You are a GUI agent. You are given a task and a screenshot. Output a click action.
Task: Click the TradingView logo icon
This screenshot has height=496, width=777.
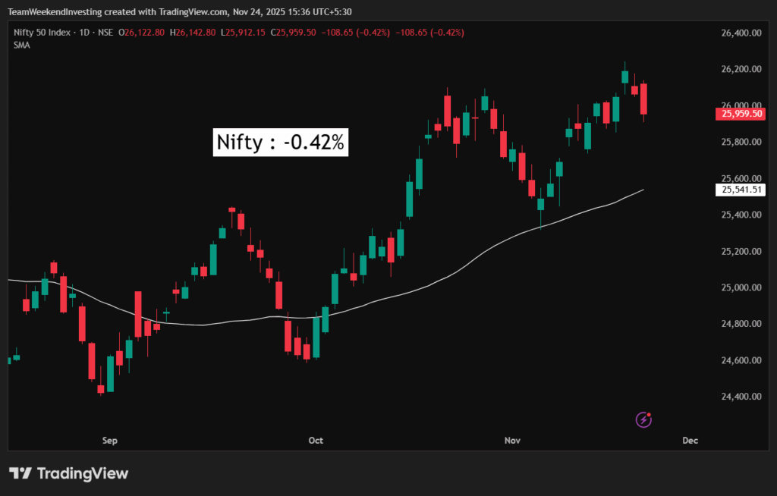pyautogui.click(x=20, y=473)
